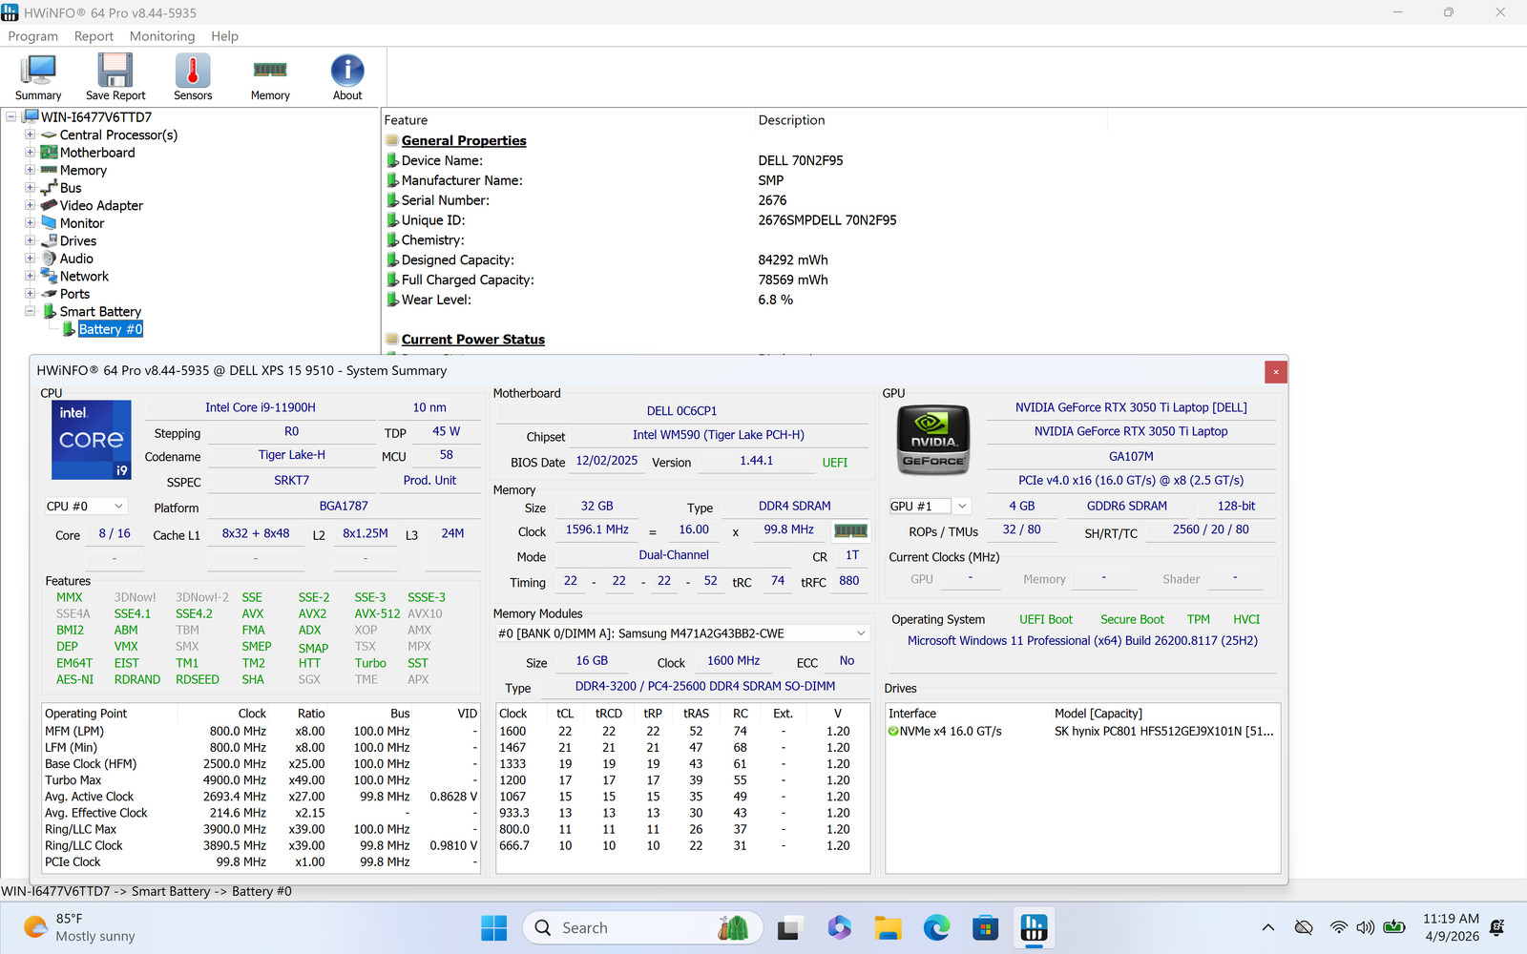Select Ports in the device tree
This screenshot has height=954, width=1527.
pyautogui.click(x=74, y=294)
